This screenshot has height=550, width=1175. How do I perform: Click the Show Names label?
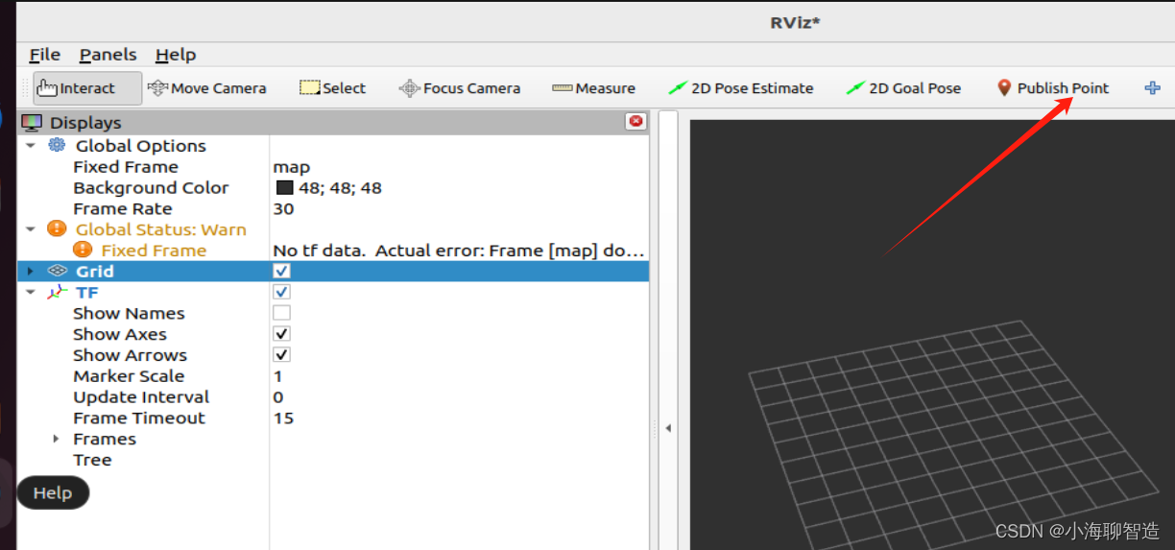pyautogui.click(x=129, y=313)
